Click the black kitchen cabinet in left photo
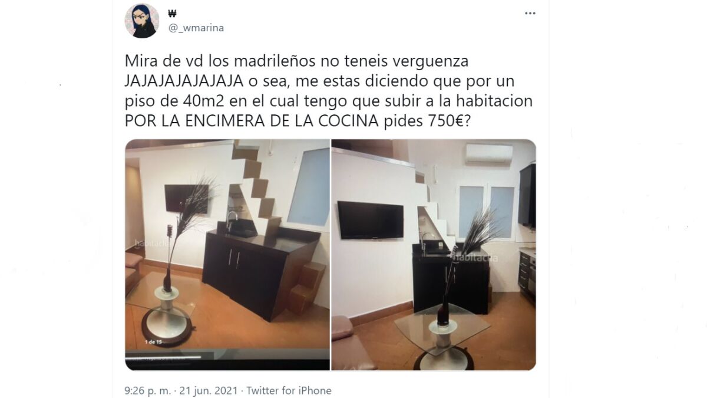 (255, 273)
